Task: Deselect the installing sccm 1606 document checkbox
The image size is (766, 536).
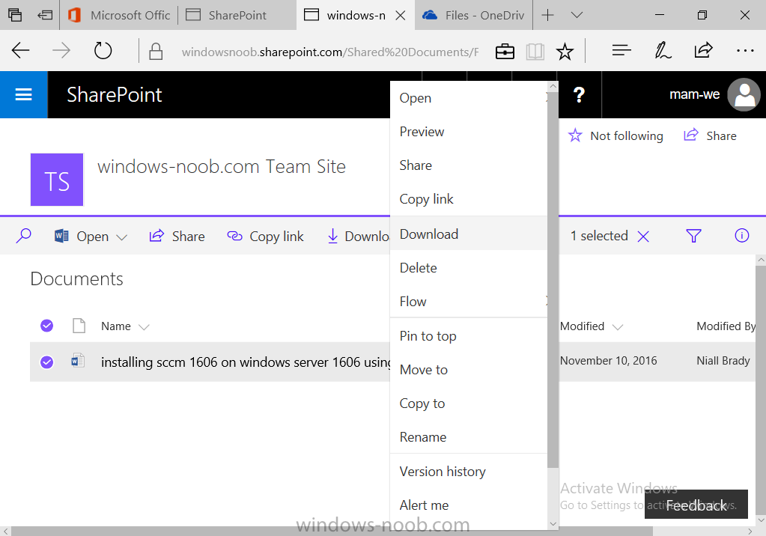Action: coord(47,362)
